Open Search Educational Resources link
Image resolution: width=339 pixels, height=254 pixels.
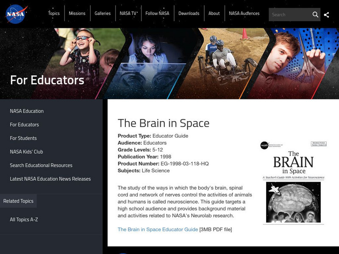(x=41, y=166)
